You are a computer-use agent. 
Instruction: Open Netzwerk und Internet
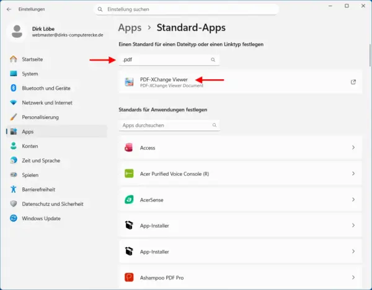pyautogui.click(x=57, y=103)
